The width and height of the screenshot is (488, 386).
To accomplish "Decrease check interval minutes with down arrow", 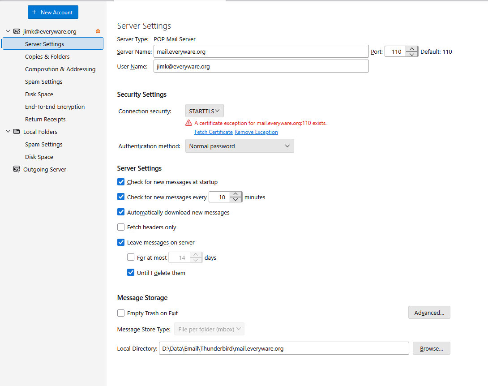I will (236, 200).
